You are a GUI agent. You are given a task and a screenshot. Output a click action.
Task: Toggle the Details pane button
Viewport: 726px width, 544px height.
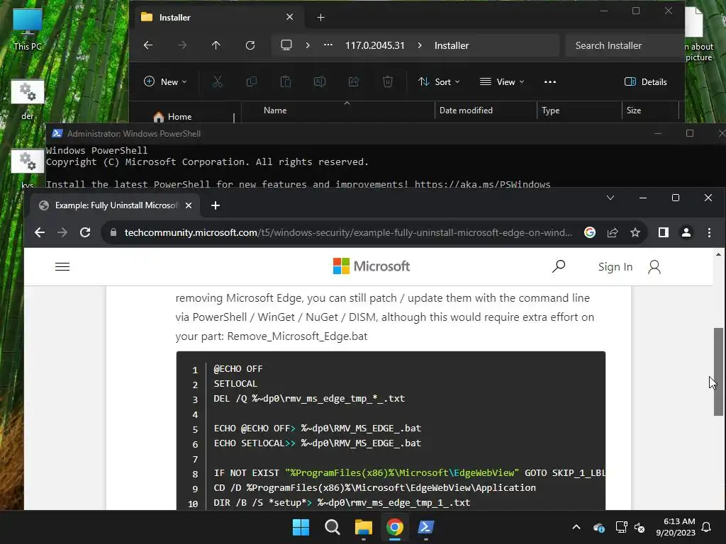(x=646, y=82)
